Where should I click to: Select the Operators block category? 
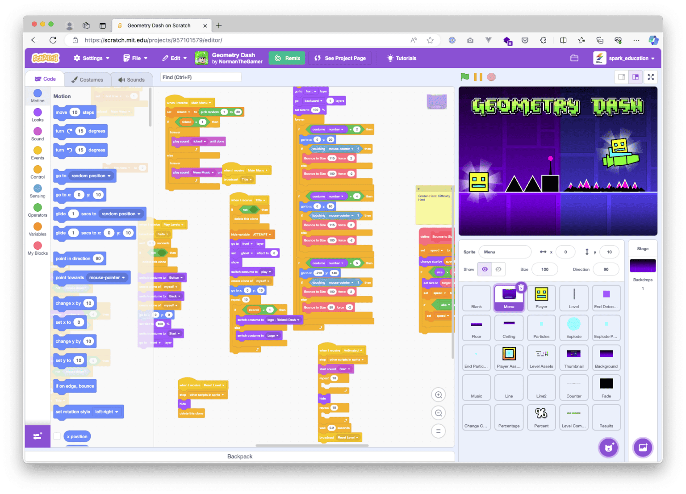pyautogui.click(x=38, y=210)
